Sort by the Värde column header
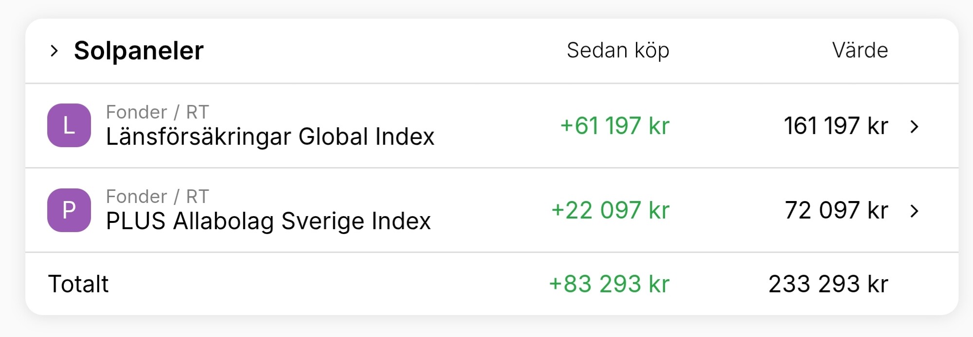The height and width of the screenshot is (337, 973). [x=860, y=51]
